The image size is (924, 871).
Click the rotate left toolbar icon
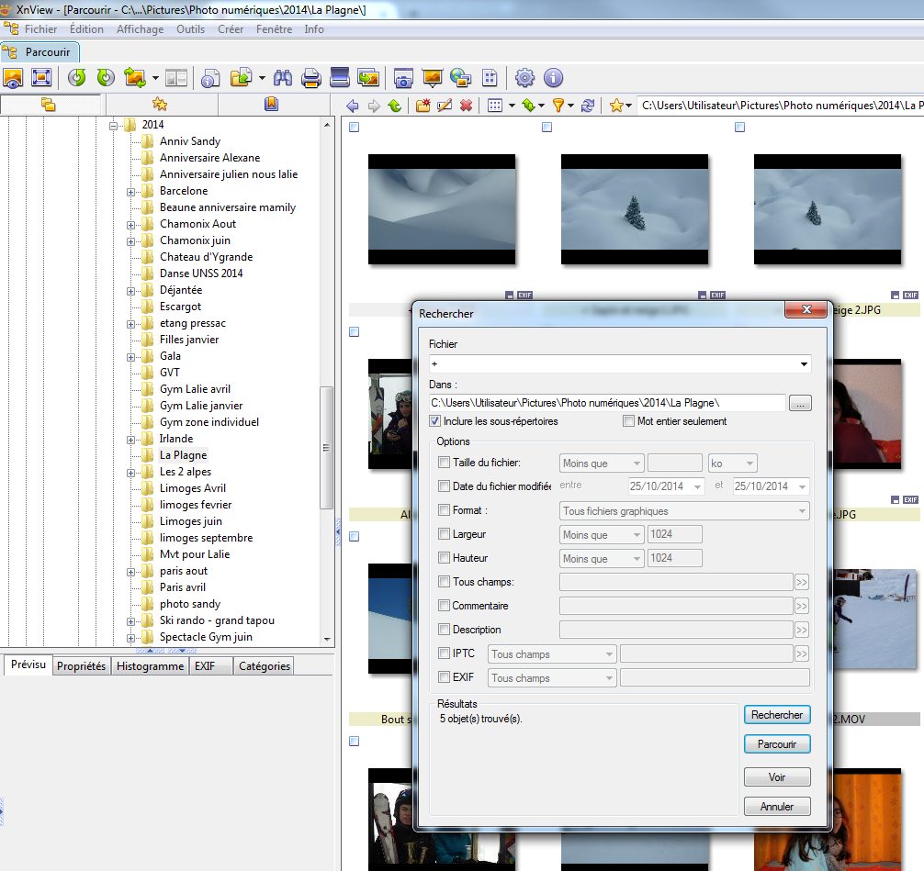click(x=78, y=78)
